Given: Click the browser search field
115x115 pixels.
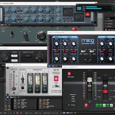Looking at the screenshot, I should (x=110, y=18).
